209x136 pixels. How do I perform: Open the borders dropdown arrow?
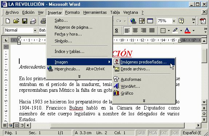tap(169, 30)
